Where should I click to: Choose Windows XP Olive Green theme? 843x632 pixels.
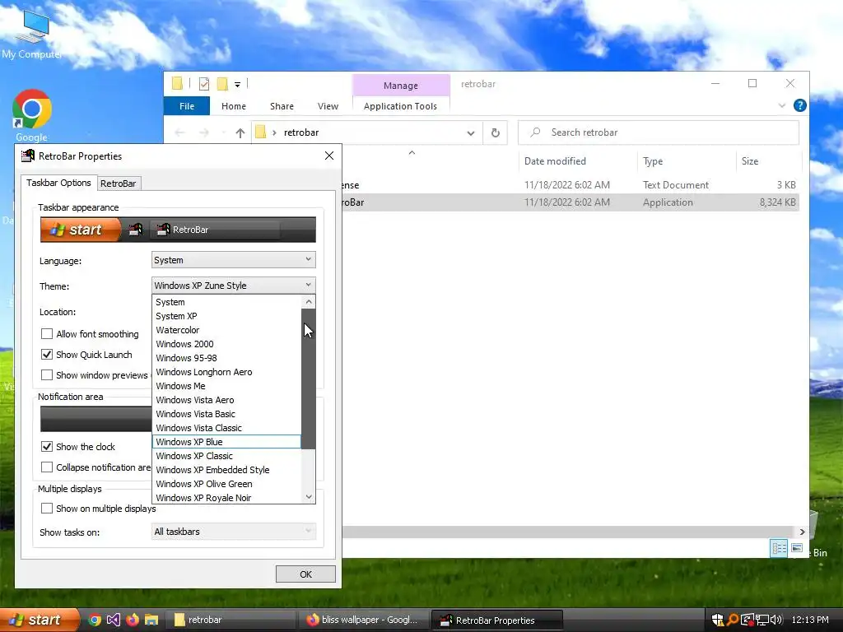[226, 484]
